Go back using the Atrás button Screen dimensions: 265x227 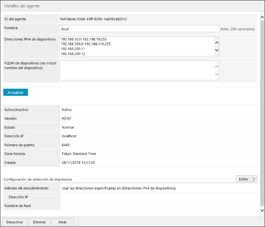point(62,222)
